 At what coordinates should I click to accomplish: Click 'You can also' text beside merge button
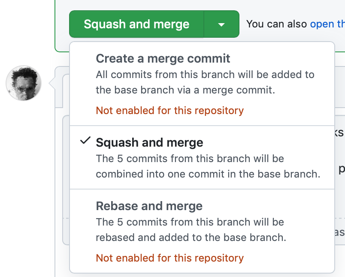277,24
